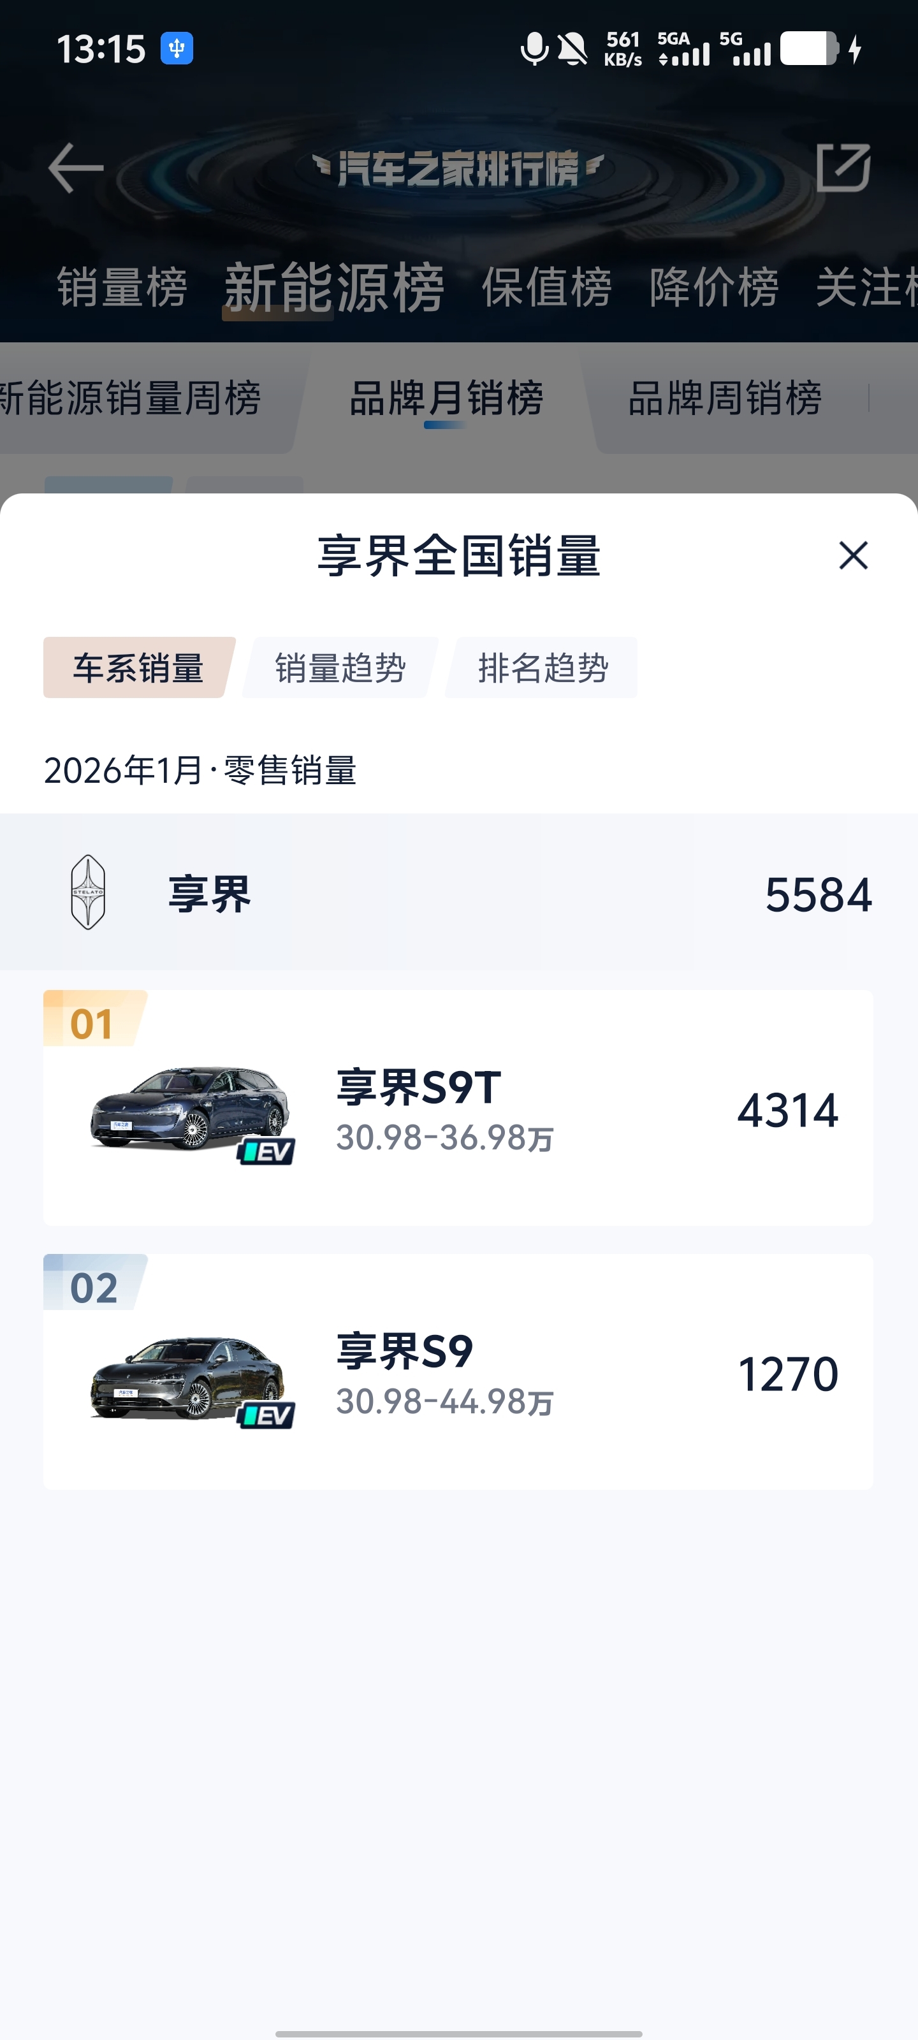Tap the muted bell status icon
Image resolution: width=918 pixels, height=2040 pixels.
pyautogui.click(x=572, y=49)
